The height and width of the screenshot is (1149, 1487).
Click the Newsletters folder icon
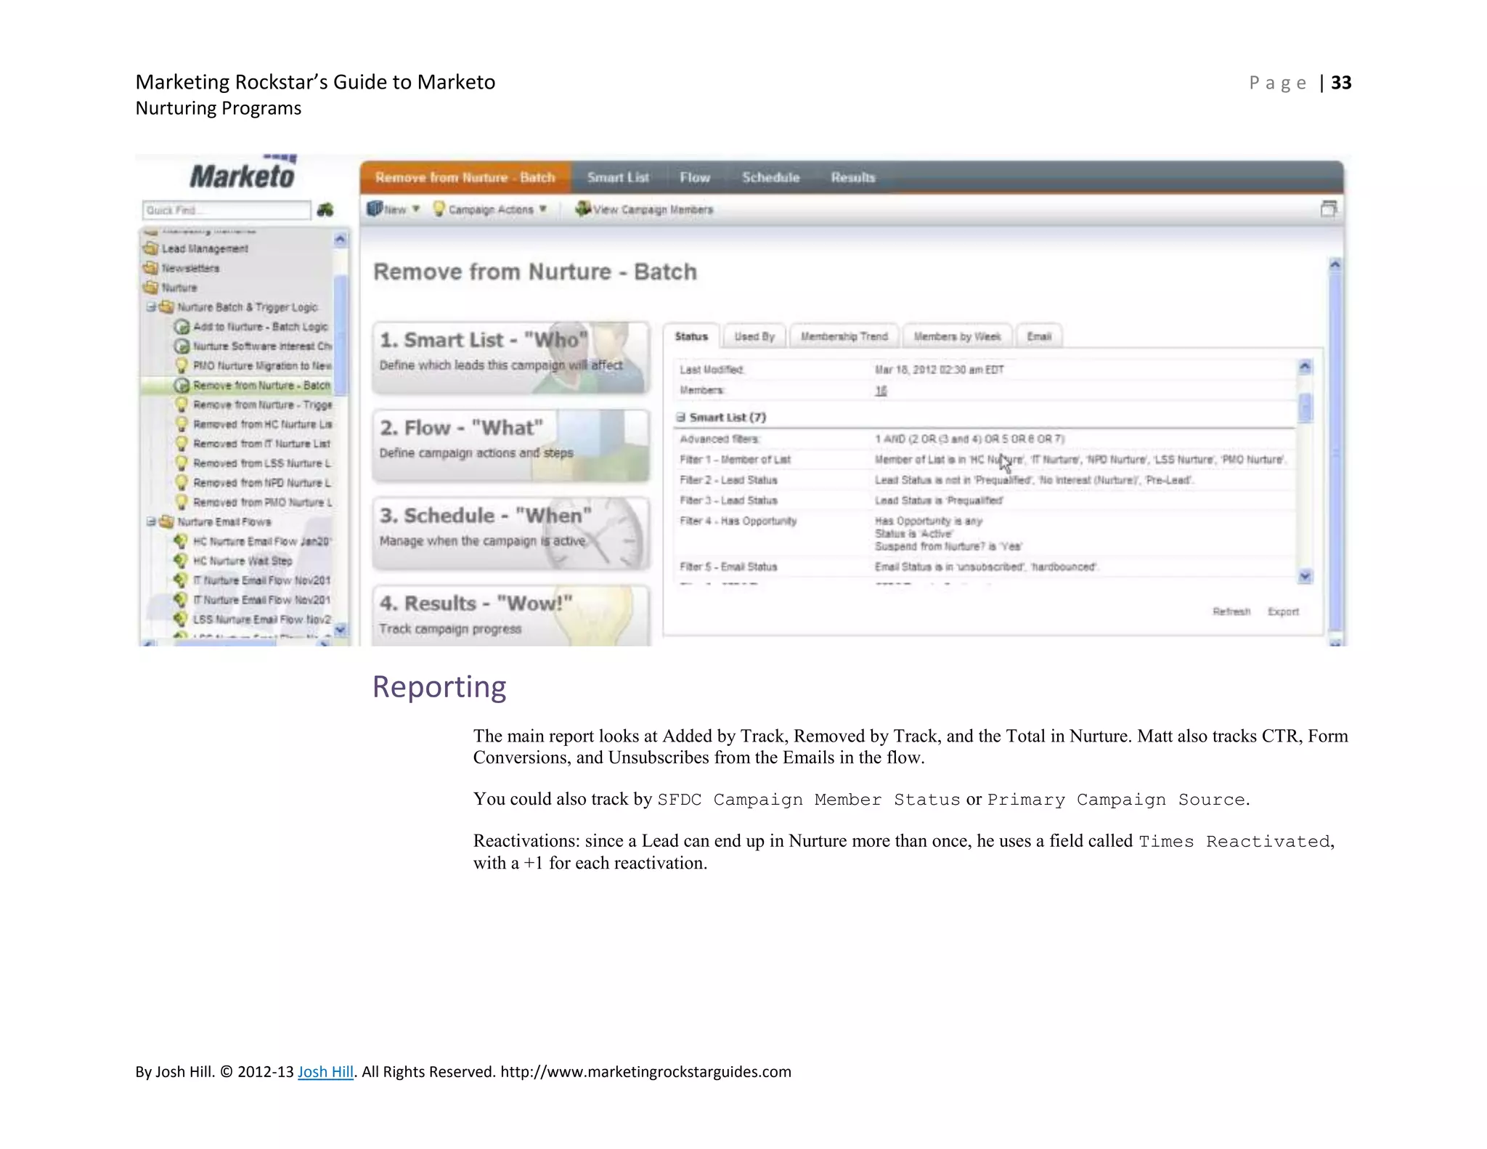point(151,268)
